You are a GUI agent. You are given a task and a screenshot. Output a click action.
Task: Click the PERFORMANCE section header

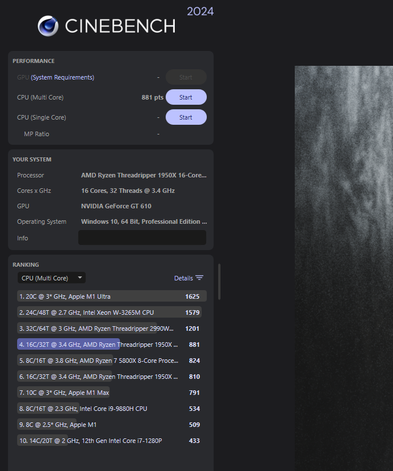tap(34, 61)
